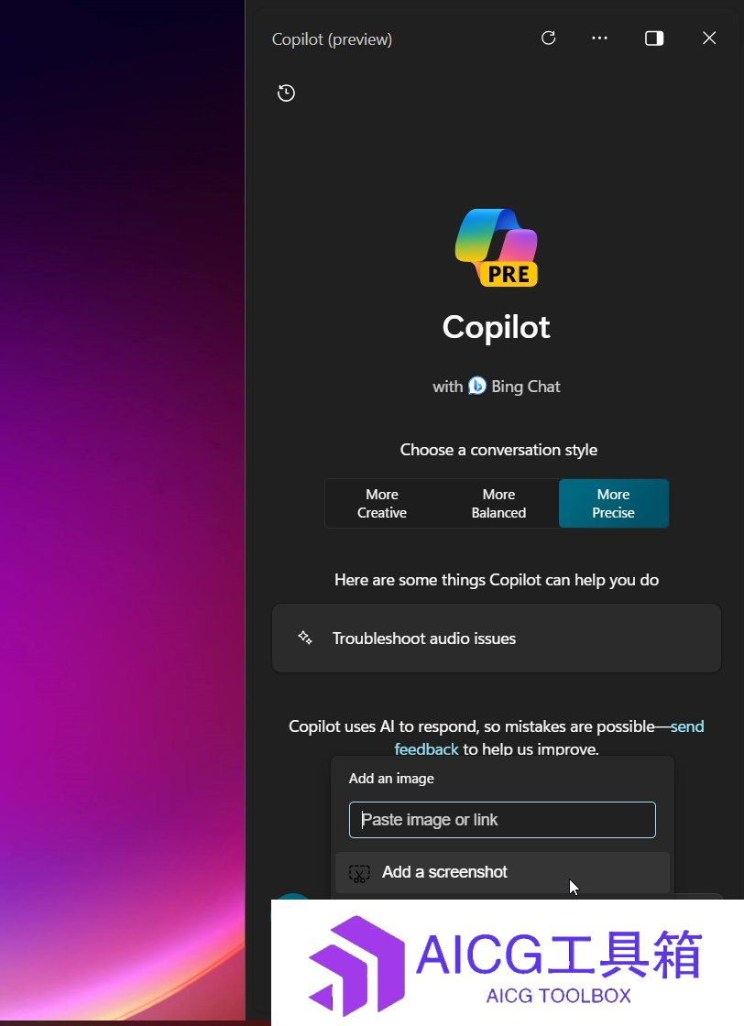The image size is (744, 1026).
Task: Click the teal new topic circle button
Action: [x=292, y=897]
